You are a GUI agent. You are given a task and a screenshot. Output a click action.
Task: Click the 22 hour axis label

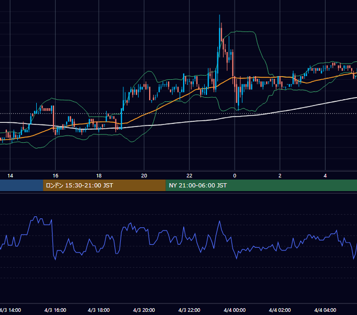190,176
